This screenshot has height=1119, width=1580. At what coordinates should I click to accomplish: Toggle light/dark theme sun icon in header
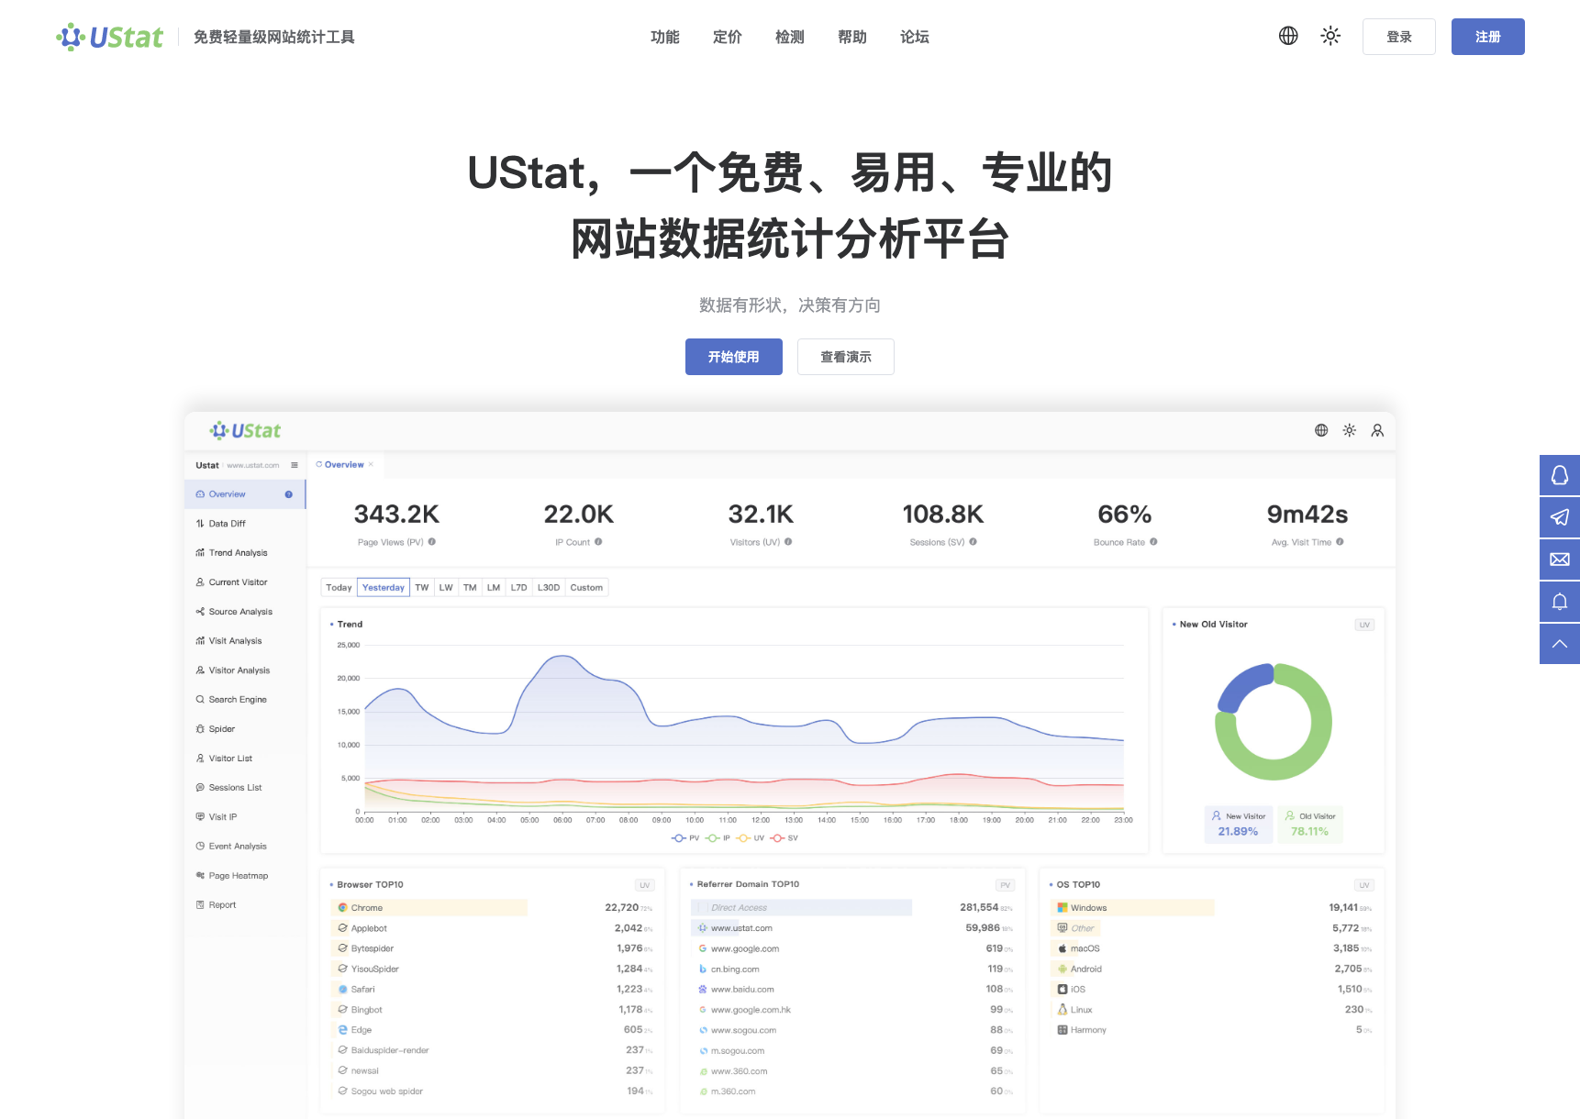pos(1330,36)
